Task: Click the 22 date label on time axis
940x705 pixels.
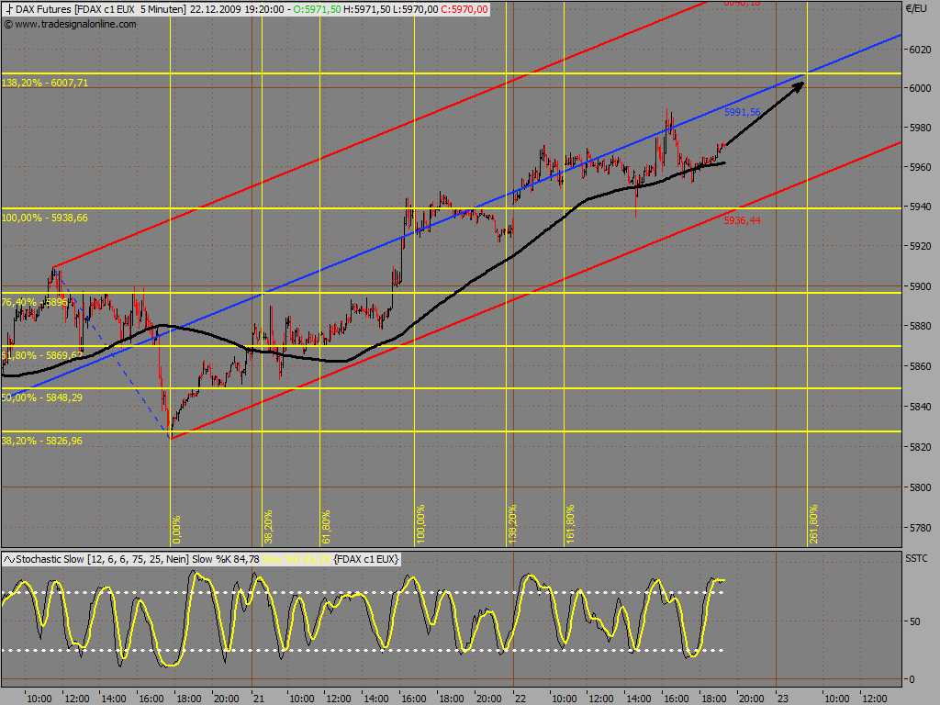Action: pyautogui.click(x=520, y=699)
